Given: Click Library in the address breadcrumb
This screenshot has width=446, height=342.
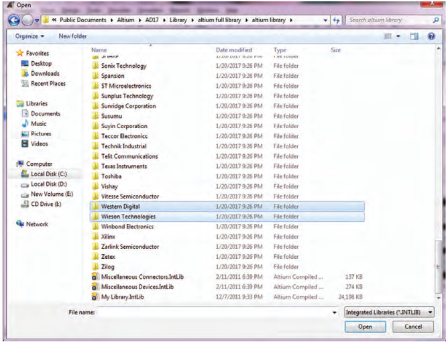Looking at the screenshot, I should 178,20.
